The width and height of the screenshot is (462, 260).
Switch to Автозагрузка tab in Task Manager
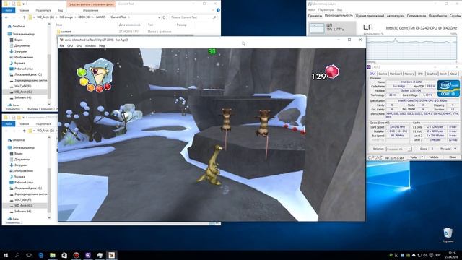coord(396,16)
